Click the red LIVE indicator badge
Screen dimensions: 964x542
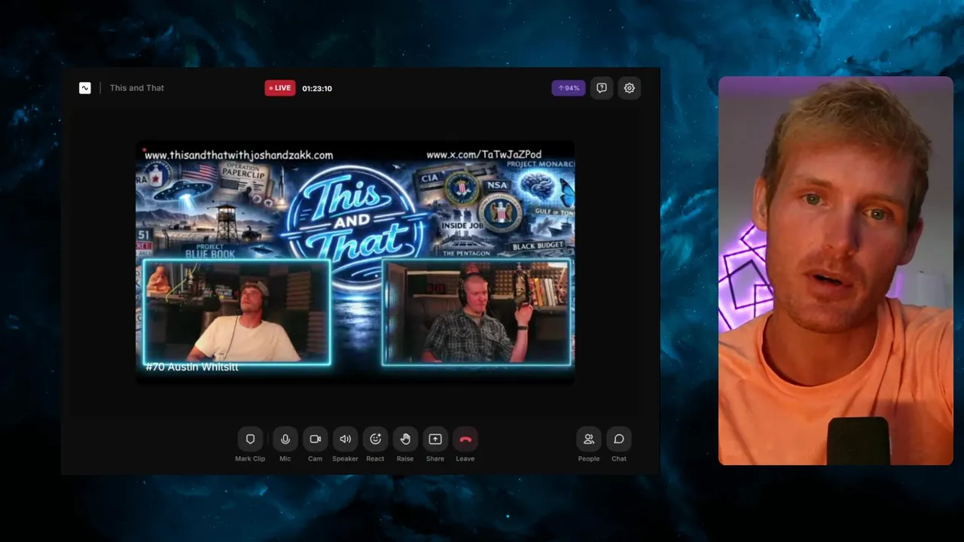coord(280,88)
